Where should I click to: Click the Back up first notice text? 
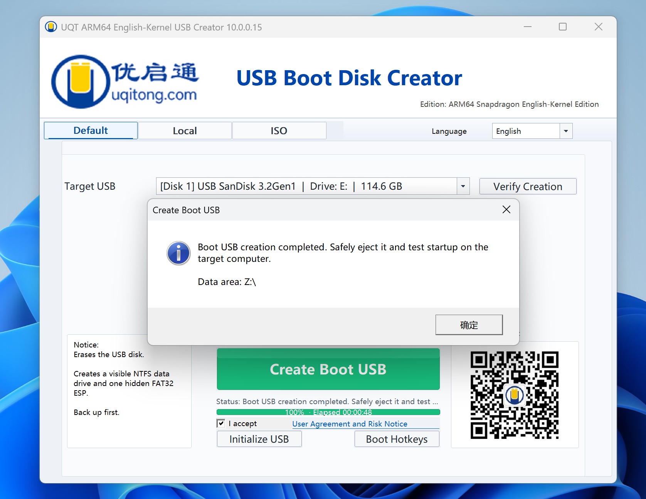click(x=96, y=412)
